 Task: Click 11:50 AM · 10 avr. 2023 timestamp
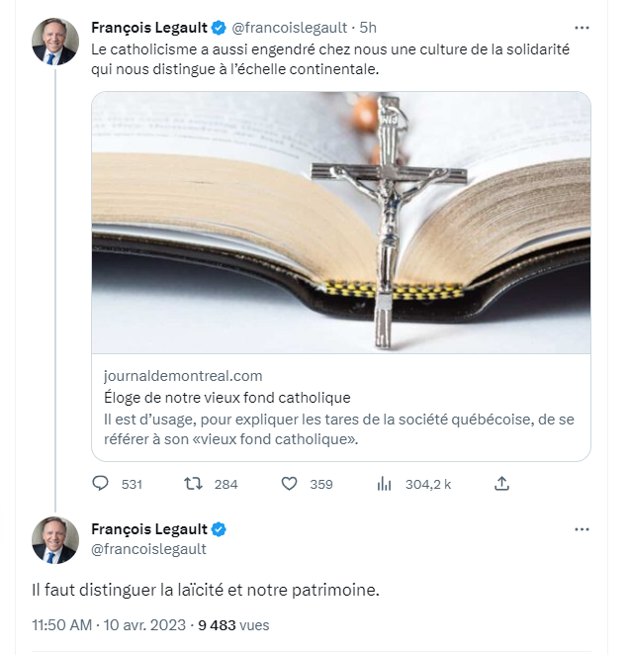109,625
